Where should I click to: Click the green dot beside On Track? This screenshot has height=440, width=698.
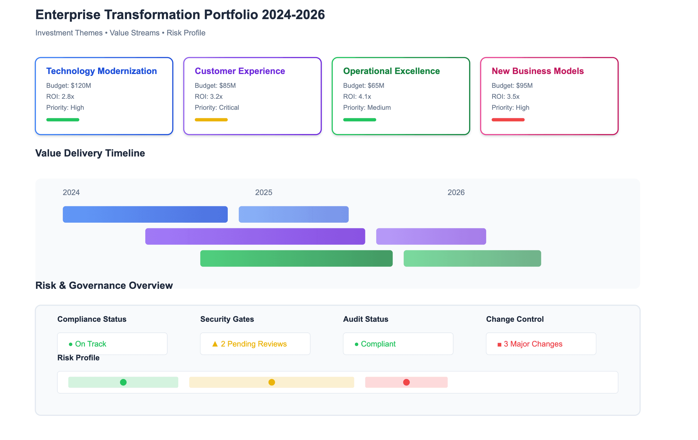click(70, 344)
